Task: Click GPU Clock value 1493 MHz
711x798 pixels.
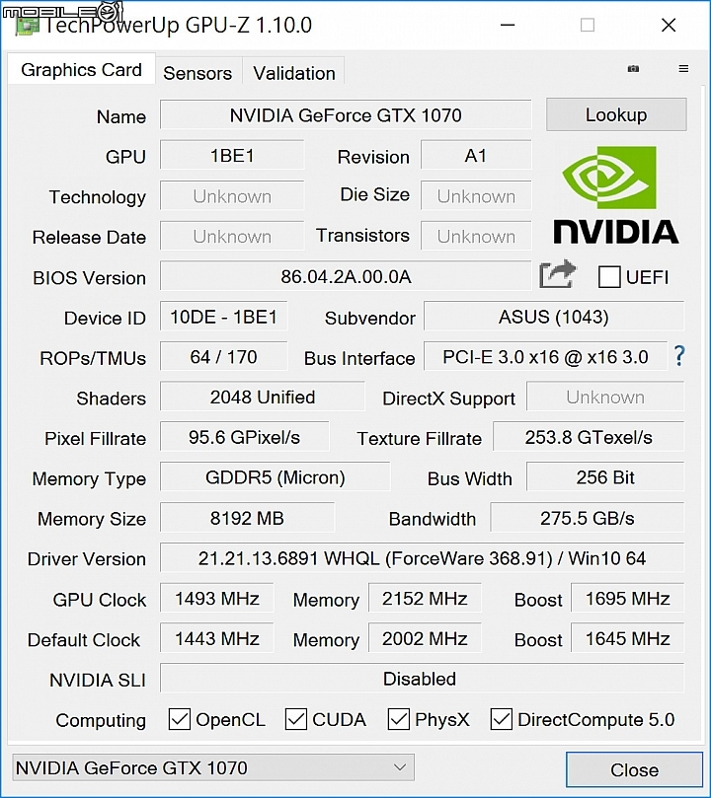Action: [x=217, y=599]
